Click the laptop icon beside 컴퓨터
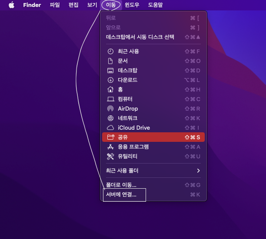Screen dimensions: 266x239 pyautogui.click(x=110, y=99)
